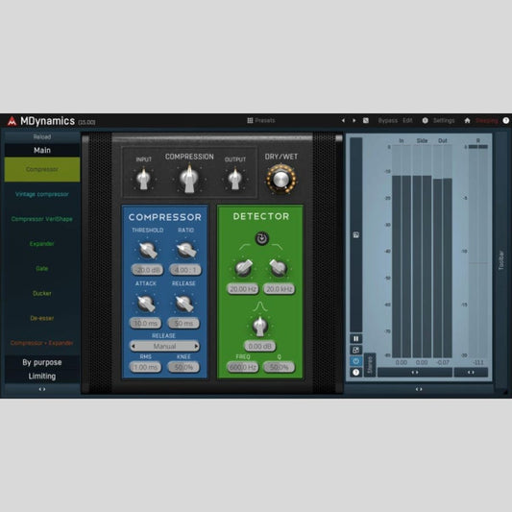Click the Q 50.0% field
The height and width of the screenshot is (512, 512).
pyautogui.click(x=279, y=367)
